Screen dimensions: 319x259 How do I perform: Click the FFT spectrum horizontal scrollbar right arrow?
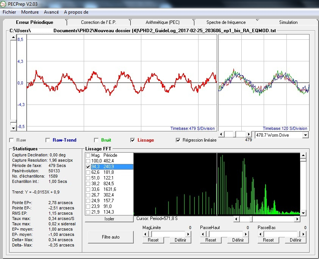(x=297, y=219)
